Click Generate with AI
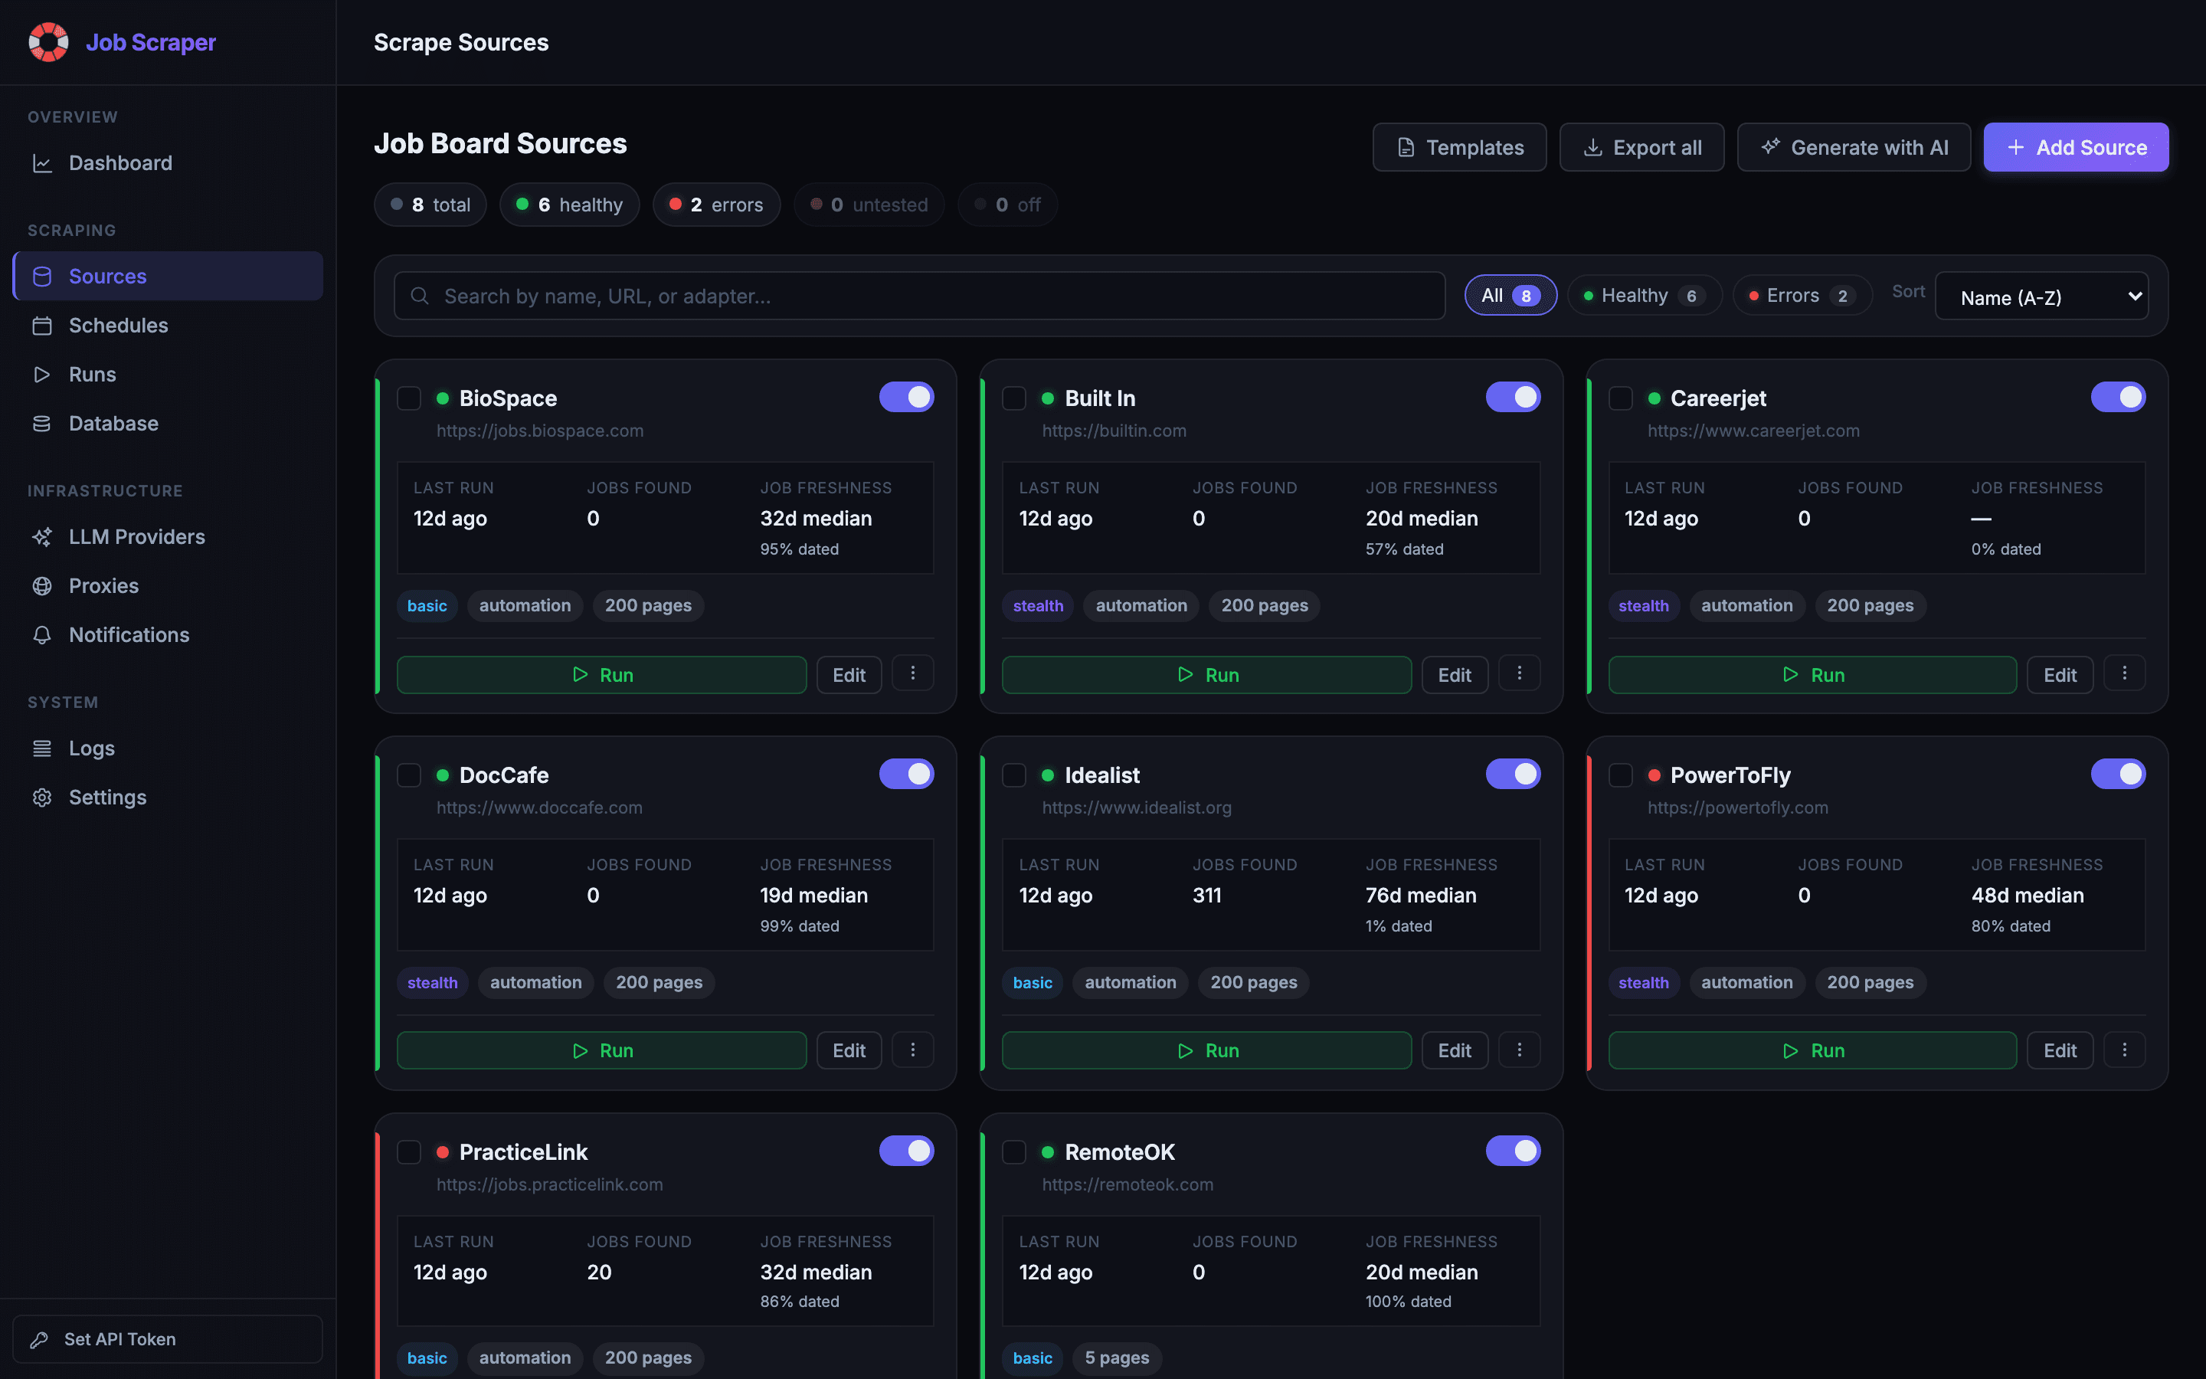Viewport: 2206px width, 1379px height. [1854, 147]
